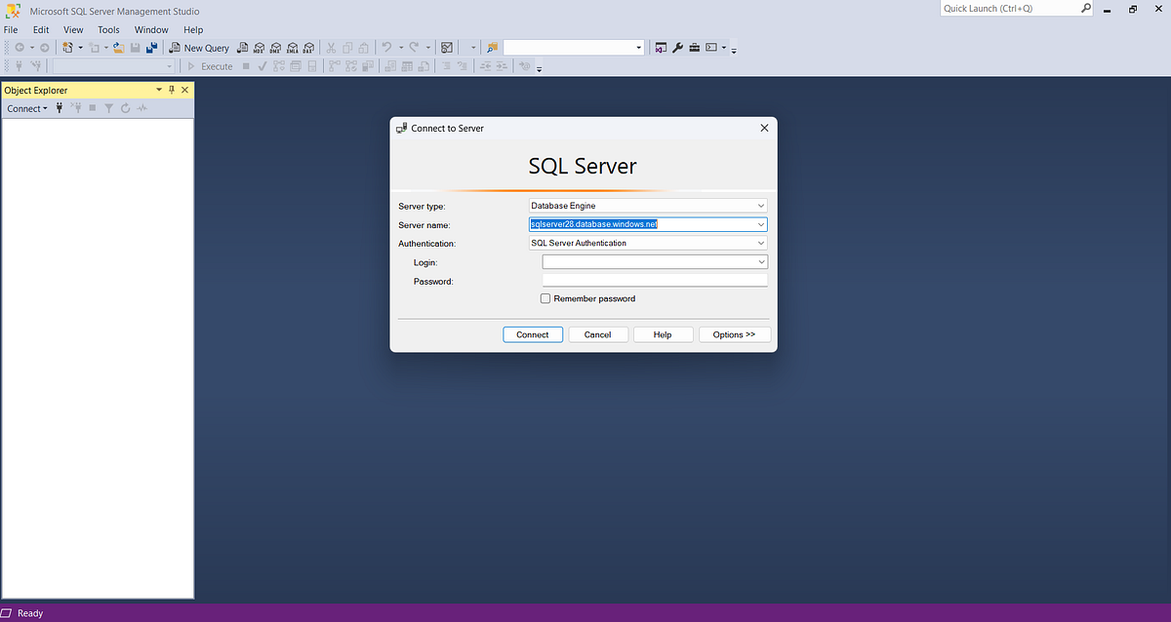Open Object Explorer window position dropdown arrow
This screenshot has width=1171, height=622.
[x=159, y=90]
